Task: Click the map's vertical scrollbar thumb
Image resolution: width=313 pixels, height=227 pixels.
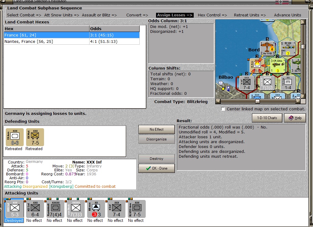Action: click(x=303, y=46)
